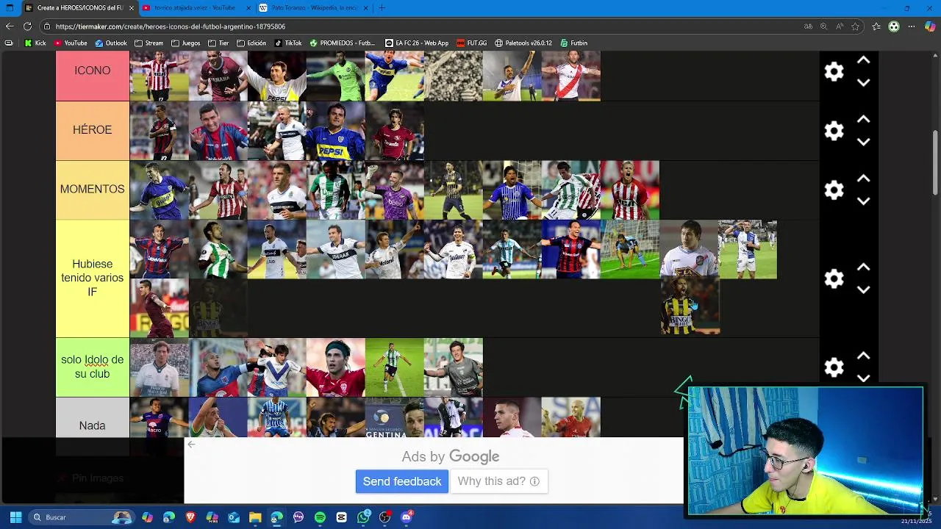This screenshot has width=941, height=529.
Task: Open YouTube bookmark
Action: pos(69,43)
